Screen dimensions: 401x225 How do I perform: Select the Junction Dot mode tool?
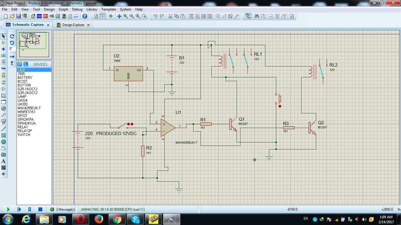coord(4,49)
